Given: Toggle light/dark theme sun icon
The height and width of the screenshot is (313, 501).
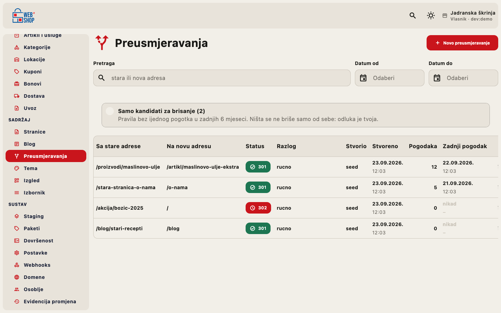Looking at the screenshot, I should tap(431, 16).
